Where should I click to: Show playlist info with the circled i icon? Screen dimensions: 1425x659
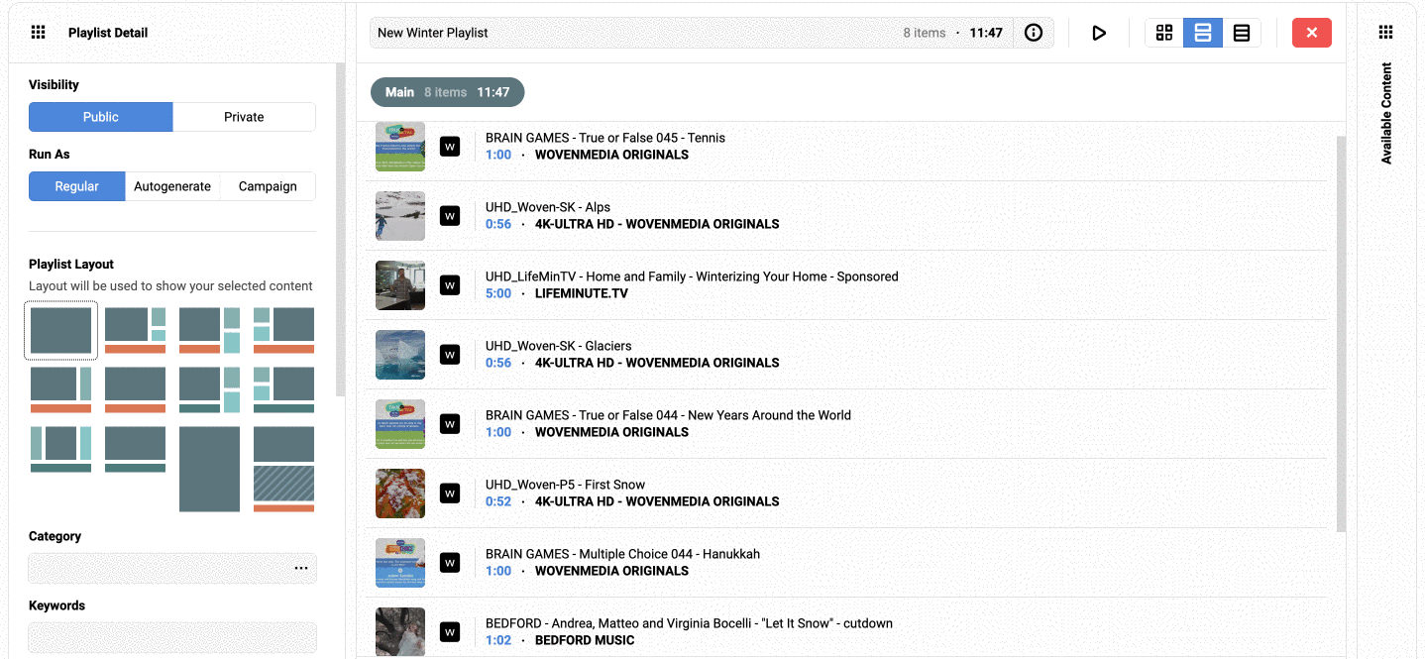[1034, 33]
